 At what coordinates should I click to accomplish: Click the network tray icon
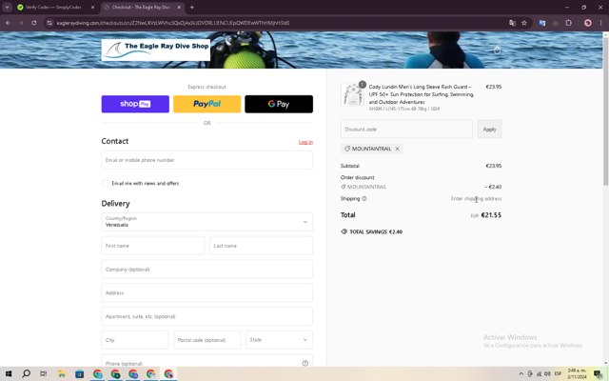(x=539, y=374)
